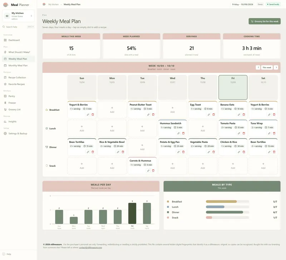Delete the Tomato Pasta lunch
The height and width of the screenshot is (260, 286).
click(x=244, y=133)
